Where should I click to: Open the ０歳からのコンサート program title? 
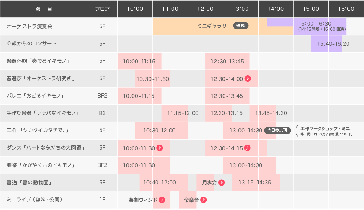pos(32,43)
